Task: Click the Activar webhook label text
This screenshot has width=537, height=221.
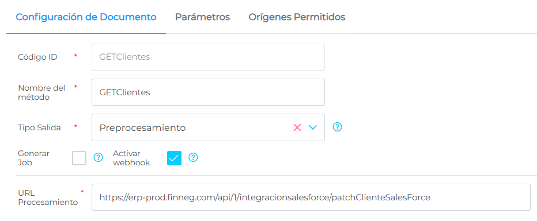Action: coord(131,158)
